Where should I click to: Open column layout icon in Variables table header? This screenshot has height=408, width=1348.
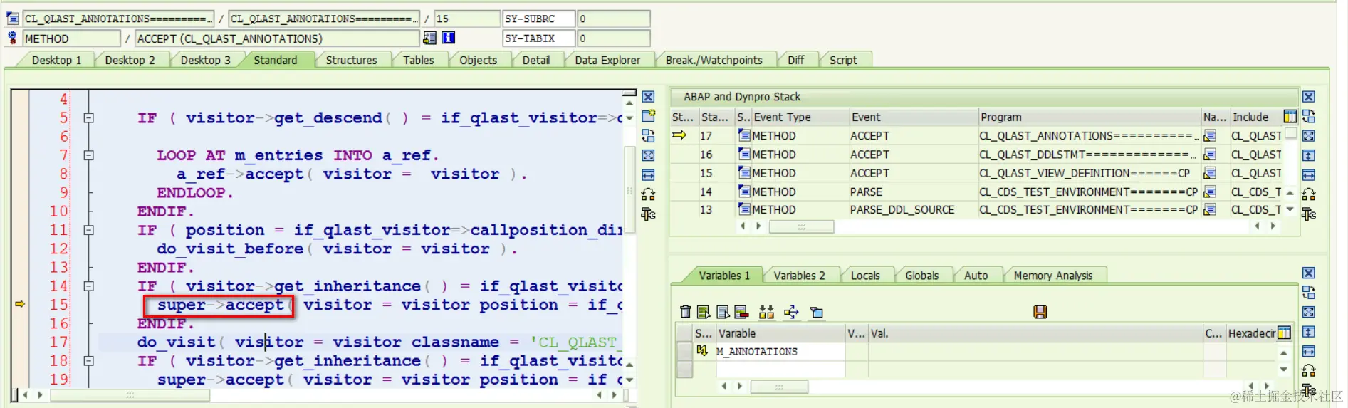pos(1284,333)
